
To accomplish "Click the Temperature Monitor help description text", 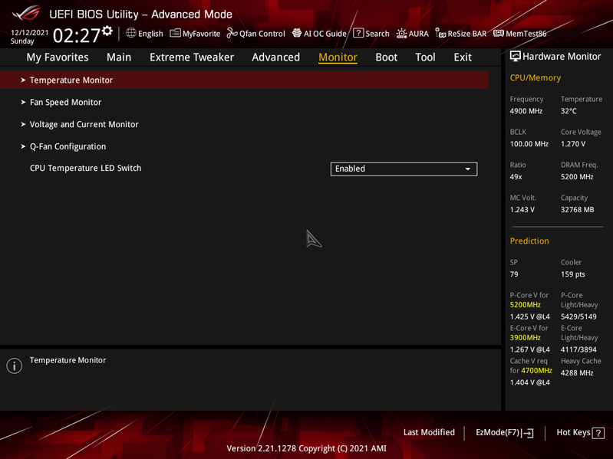I will pyautogui.click(x=68, y=360).
